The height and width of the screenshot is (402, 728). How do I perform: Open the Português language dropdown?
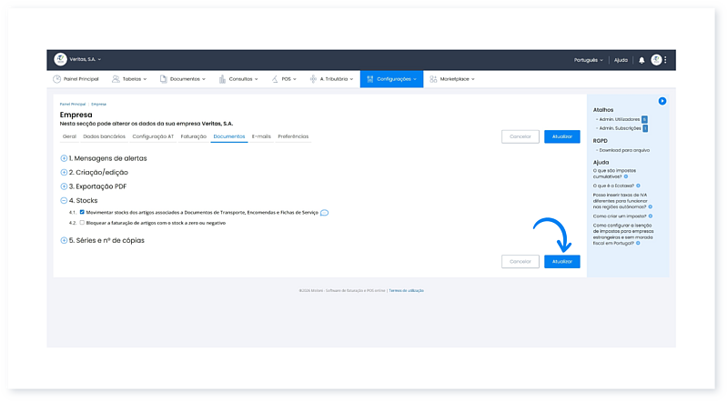588,60
